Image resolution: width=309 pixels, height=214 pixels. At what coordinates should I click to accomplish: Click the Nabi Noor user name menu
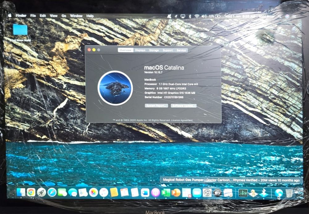click(x=266, y=17)
